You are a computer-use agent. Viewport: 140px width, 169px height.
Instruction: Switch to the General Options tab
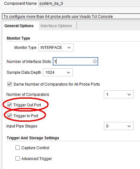pyautogui.click(x=19, y=26)
